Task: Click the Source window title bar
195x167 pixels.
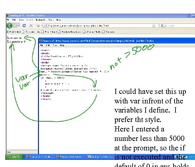Action: (x=117, y=41)
